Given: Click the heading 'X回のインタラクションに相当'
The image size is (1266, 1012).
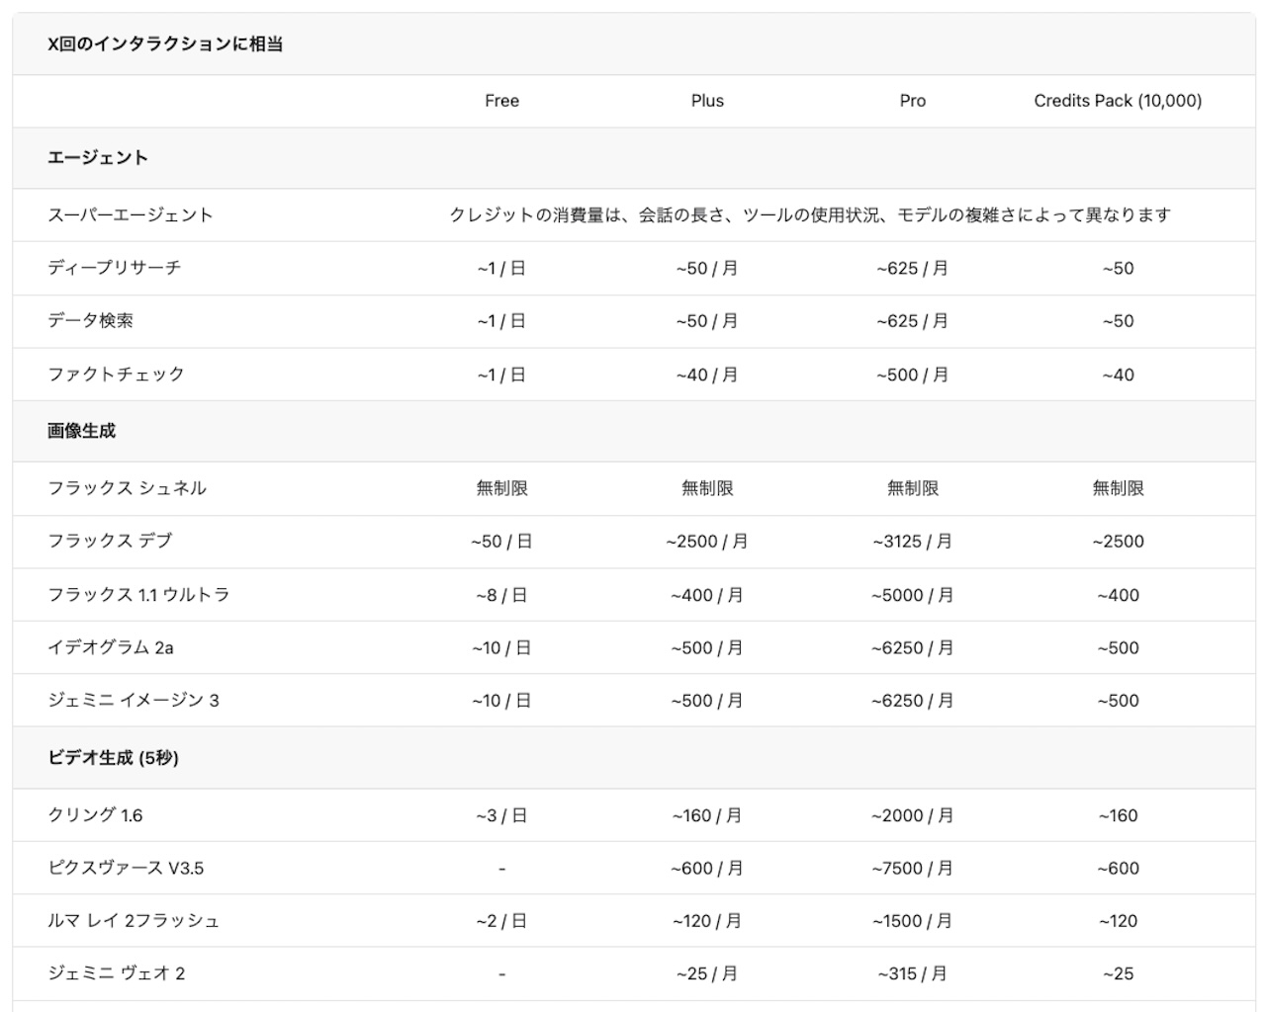Looking at the screenshot, I should [165, 44].
